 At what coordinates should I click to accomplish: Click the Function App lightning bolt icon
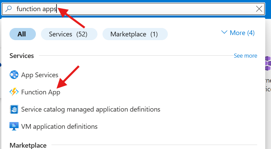[x=14, y=92]
